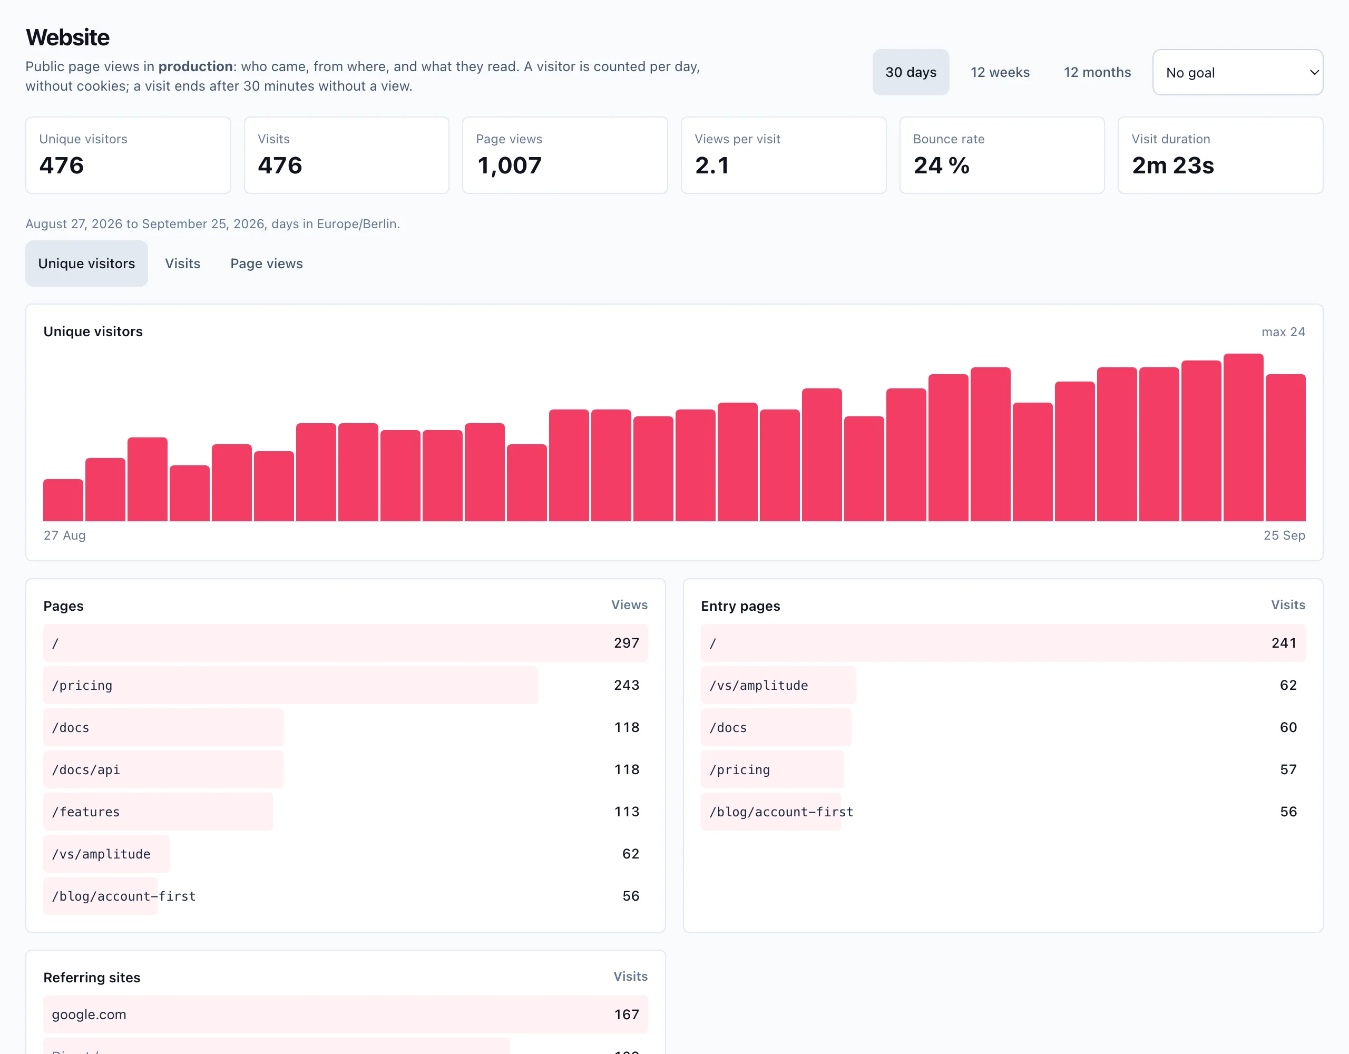The height and width of the screenshot is (1054, 1349).
Task: Click the Views per visit card
Action: pos(783,155)
